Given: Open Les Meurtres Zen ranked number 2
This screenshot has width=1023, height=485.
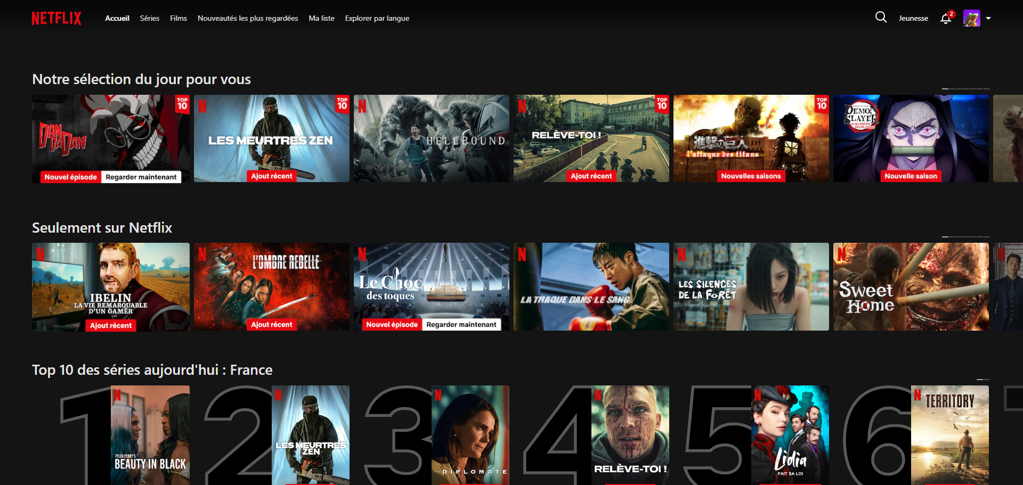Looking at the screenshot, I should click(311, 435).
